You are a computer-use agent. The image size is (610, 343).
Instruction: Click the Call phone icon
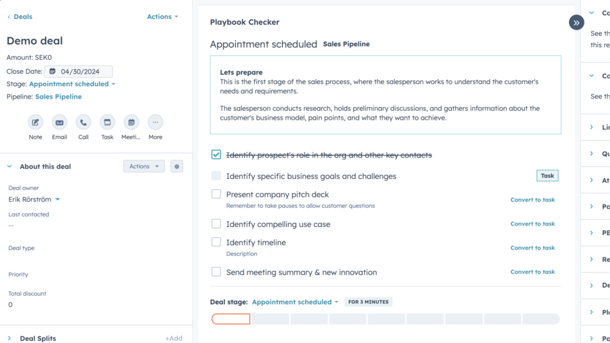[83, 122]
